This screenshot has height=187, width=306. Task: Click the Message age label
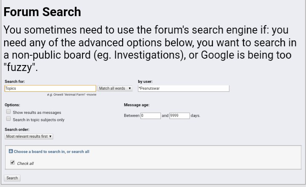(137, 105)
